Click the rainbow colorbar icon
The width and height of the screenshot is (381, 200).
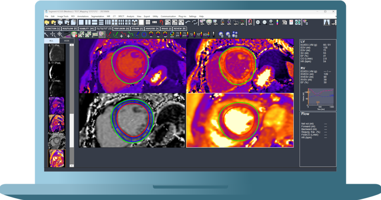tap(278, 22)
